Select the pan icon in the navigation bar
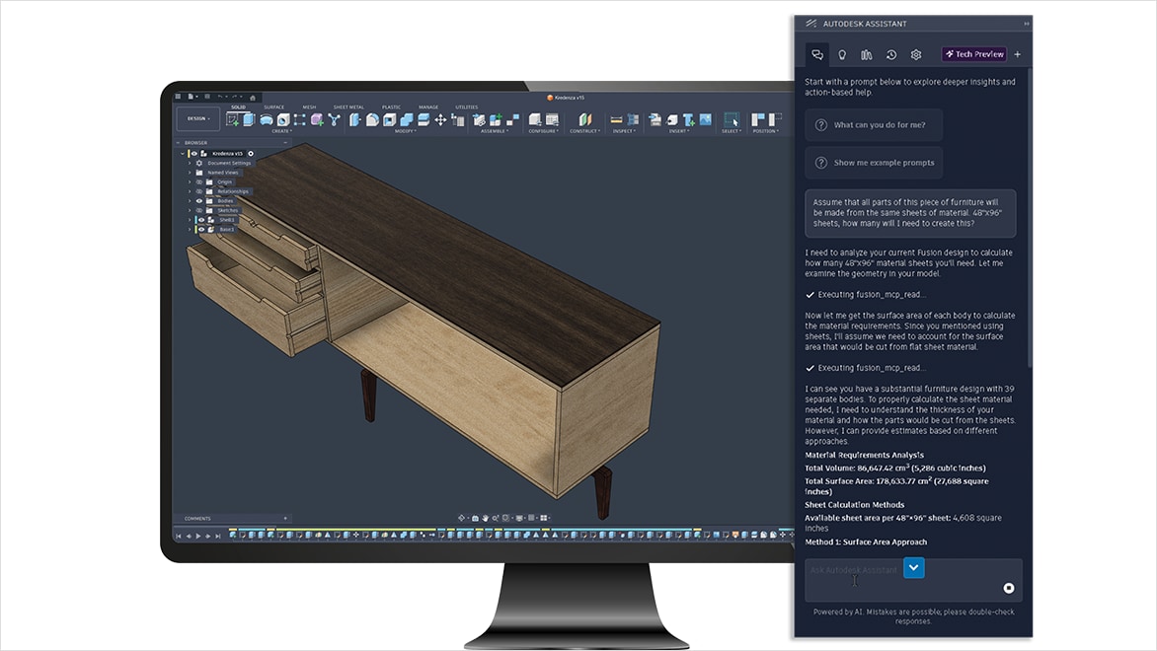This screenshot has height=651, width=1157. pos(486,518)
